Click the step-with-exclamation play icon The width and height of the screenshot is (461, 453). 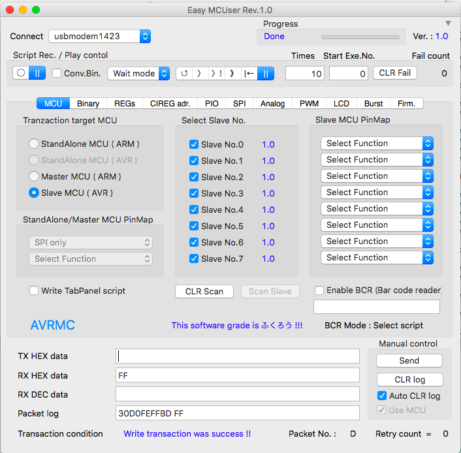tap(217, 74)
